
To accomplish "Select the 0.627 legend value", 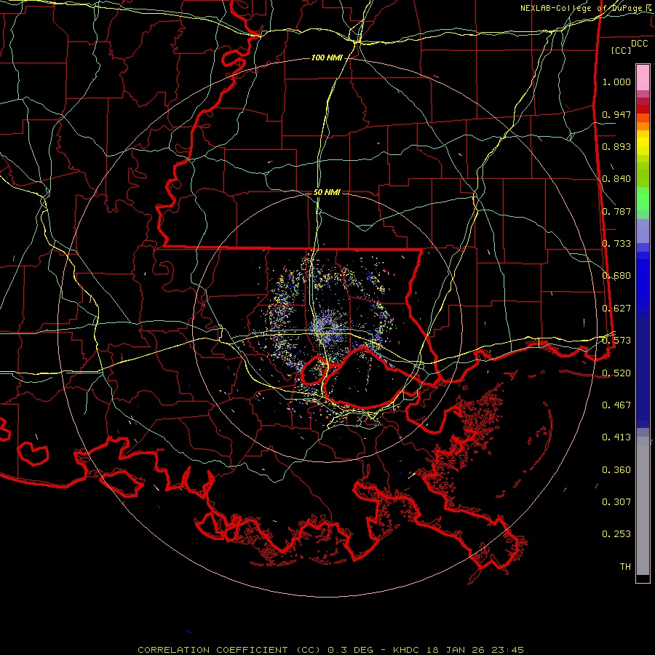I will (x=616, y=309).
